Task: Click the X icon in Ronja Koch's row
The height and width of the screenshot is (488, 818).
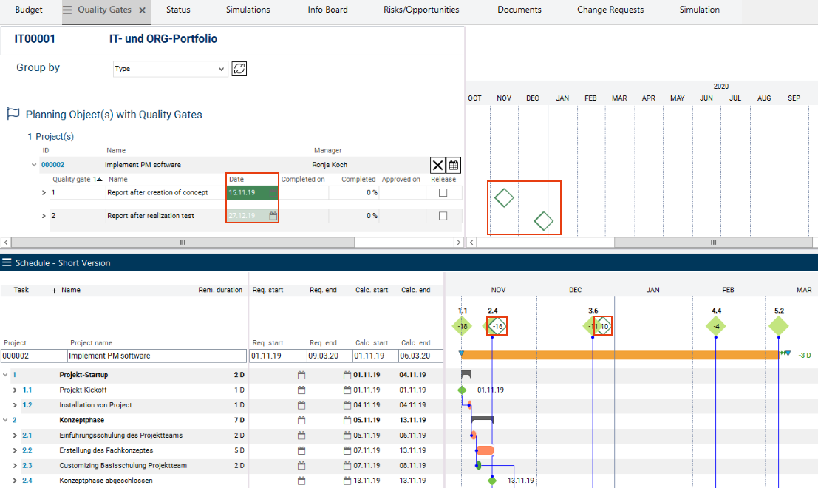Action: pyautogui.click(x=437, y=165)
